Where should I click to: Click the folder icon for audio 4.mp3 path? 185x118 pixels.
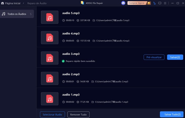click(x=94, y=41)
